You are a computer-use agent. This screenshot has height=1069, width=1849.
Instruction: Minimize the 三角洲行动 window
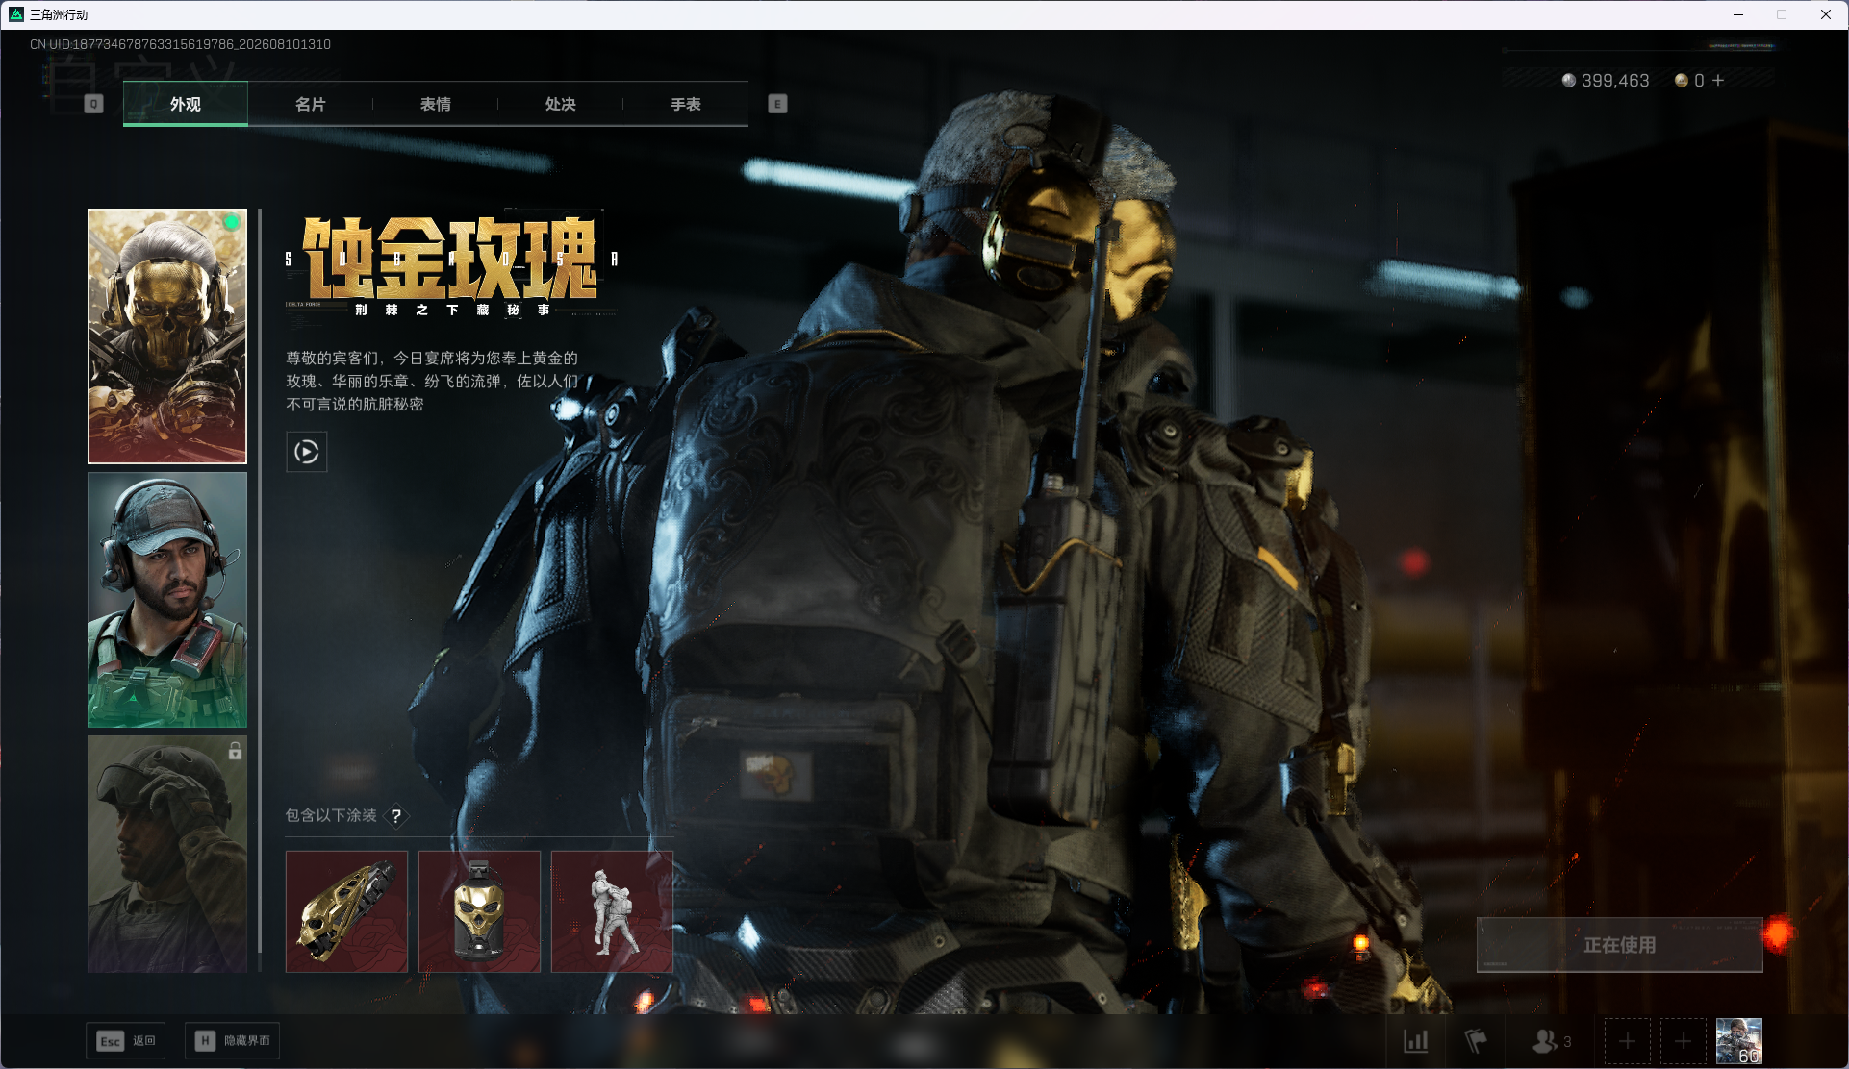click(x=1738, y=14)
